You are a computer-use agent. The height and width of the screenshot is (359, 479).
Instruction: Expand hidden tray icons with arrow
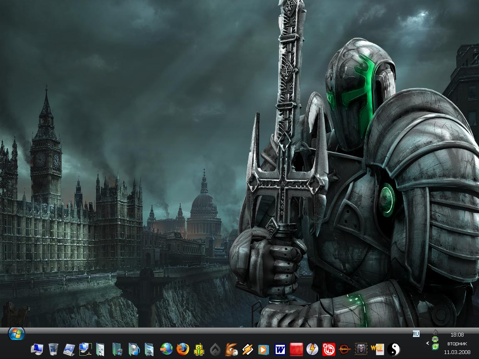click(427, 343)
